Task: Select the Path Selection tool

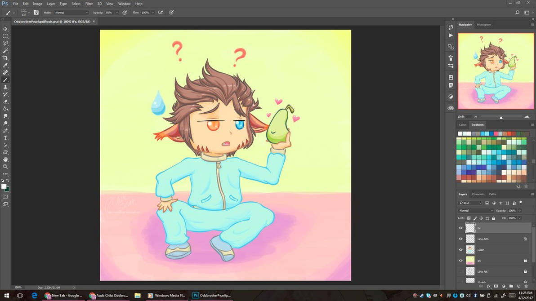Action: click(5, 145)
